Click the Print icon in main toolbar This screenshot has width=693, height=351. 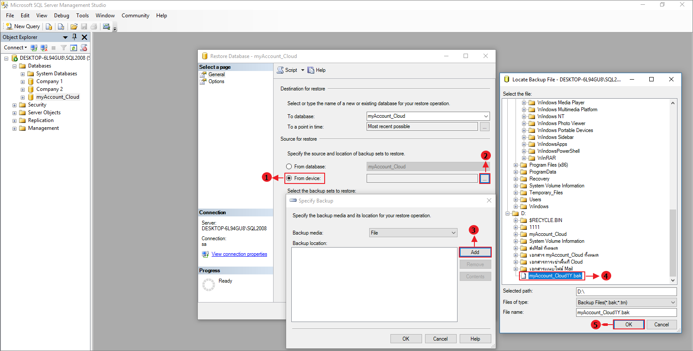[x=93, y=26]
